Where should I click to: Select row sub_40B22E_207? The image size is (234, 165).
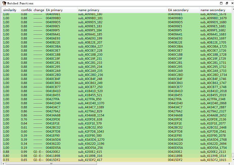click(117, 43)
